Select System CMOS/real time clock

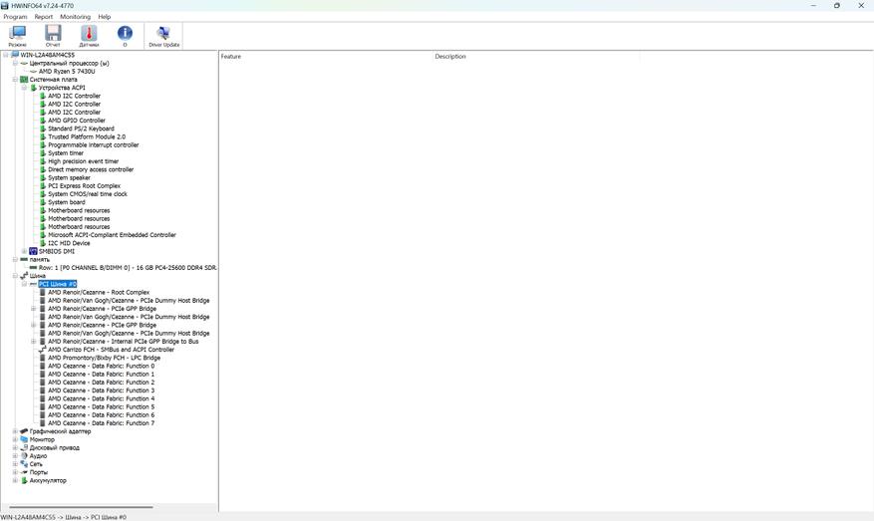88,194
